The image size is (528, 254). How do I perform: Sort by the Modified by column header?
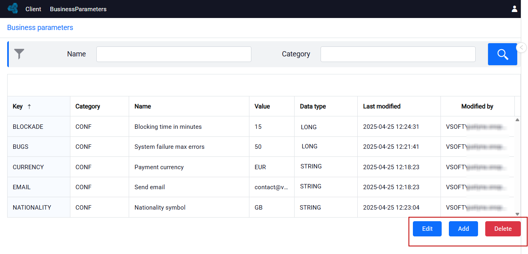tap(478, 106)
